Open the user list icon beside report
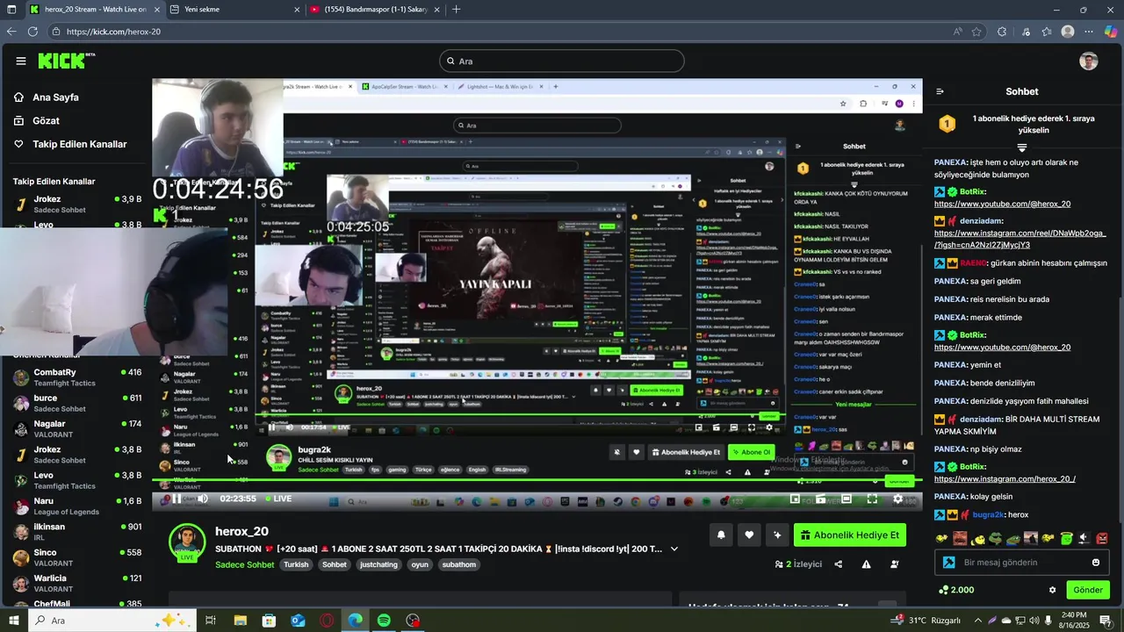Image resolution: width=1124 pixels, height=632 pixels. [x=895, y=564]
